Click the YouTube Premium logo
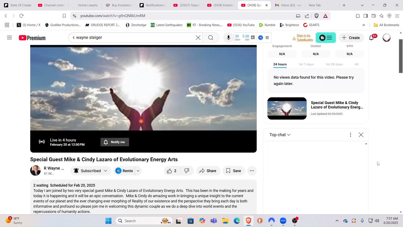This screenshot has height=227, width=403. click(x=32, y=38)
